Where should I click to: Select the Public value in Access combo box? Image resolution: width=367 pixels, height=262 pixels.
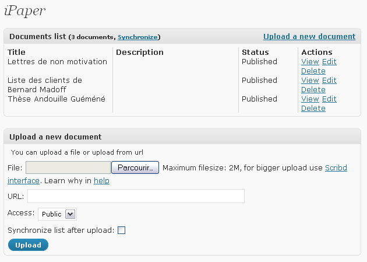tap(57, 214)
